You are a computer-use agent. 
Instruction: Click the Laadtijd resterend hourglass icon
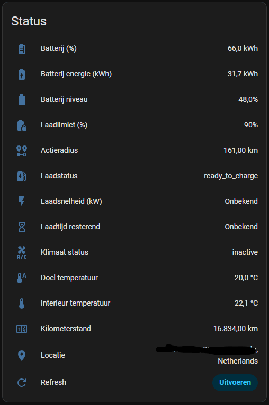click(22, 227)
